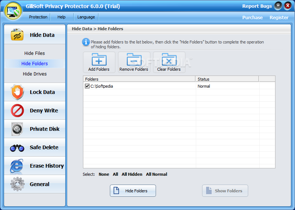
Task: Click the Safe Delete binoculars icon
Action: [17, 148]
